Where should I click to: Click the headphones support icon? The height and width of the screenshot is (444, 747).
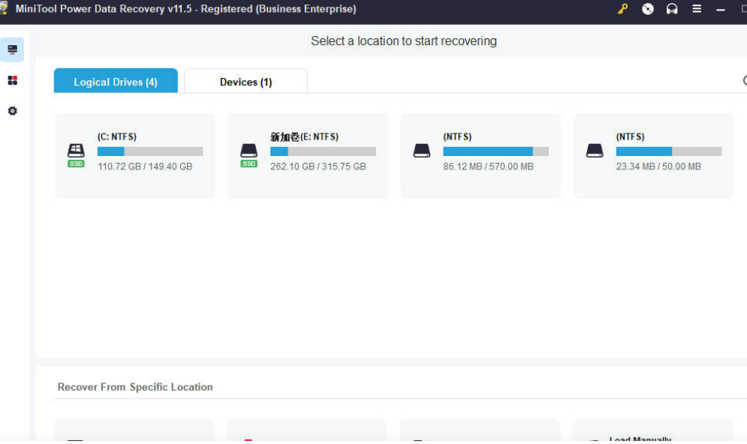[x=672, y=9]
